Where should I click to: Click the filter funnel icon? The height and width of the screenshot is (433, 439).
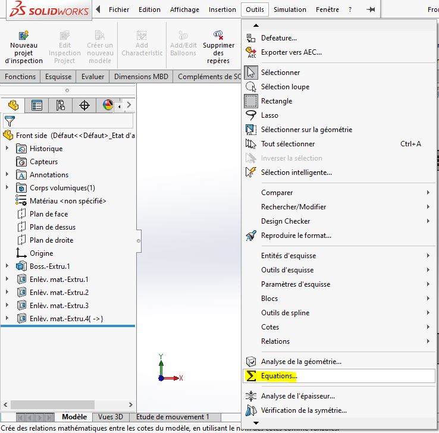[x=10, y=121]
